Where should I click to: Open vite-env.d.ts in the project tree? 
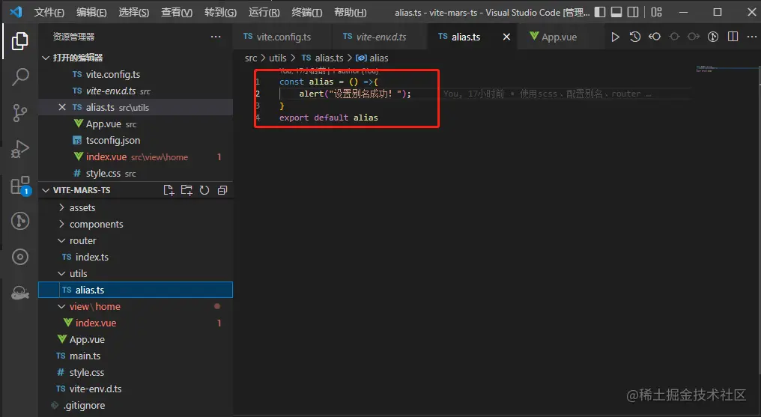[136, 389]
